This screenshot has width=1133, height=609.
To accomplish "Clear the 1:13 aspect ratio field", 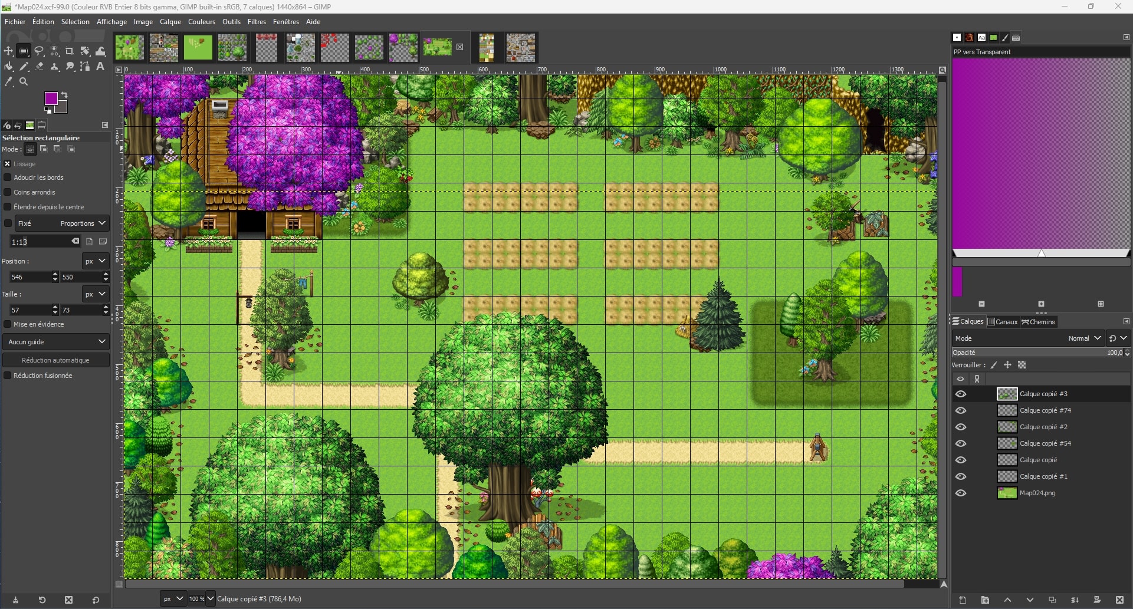I will click(x=75, y=241).
